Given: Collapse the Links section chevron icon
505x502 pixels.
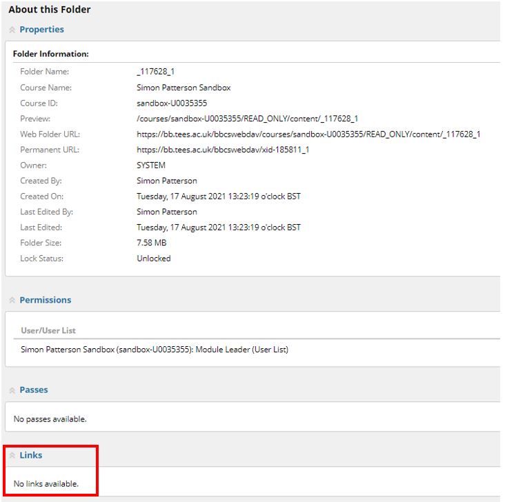Looking at the screenshot, I should click(12, 456).
